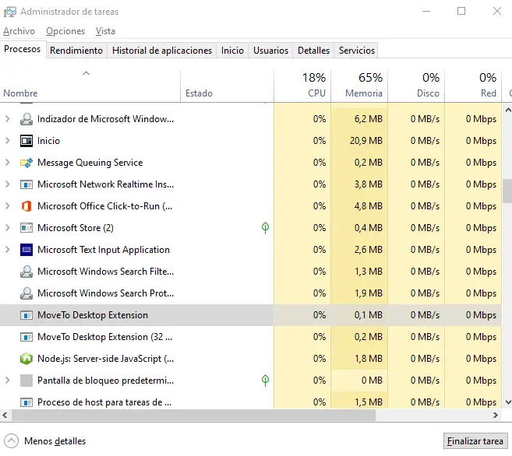Image resolution: width=512 pixels, height=456 pixels.
Task: Click the Task Manager title bar icon
Action: (9, 12)
